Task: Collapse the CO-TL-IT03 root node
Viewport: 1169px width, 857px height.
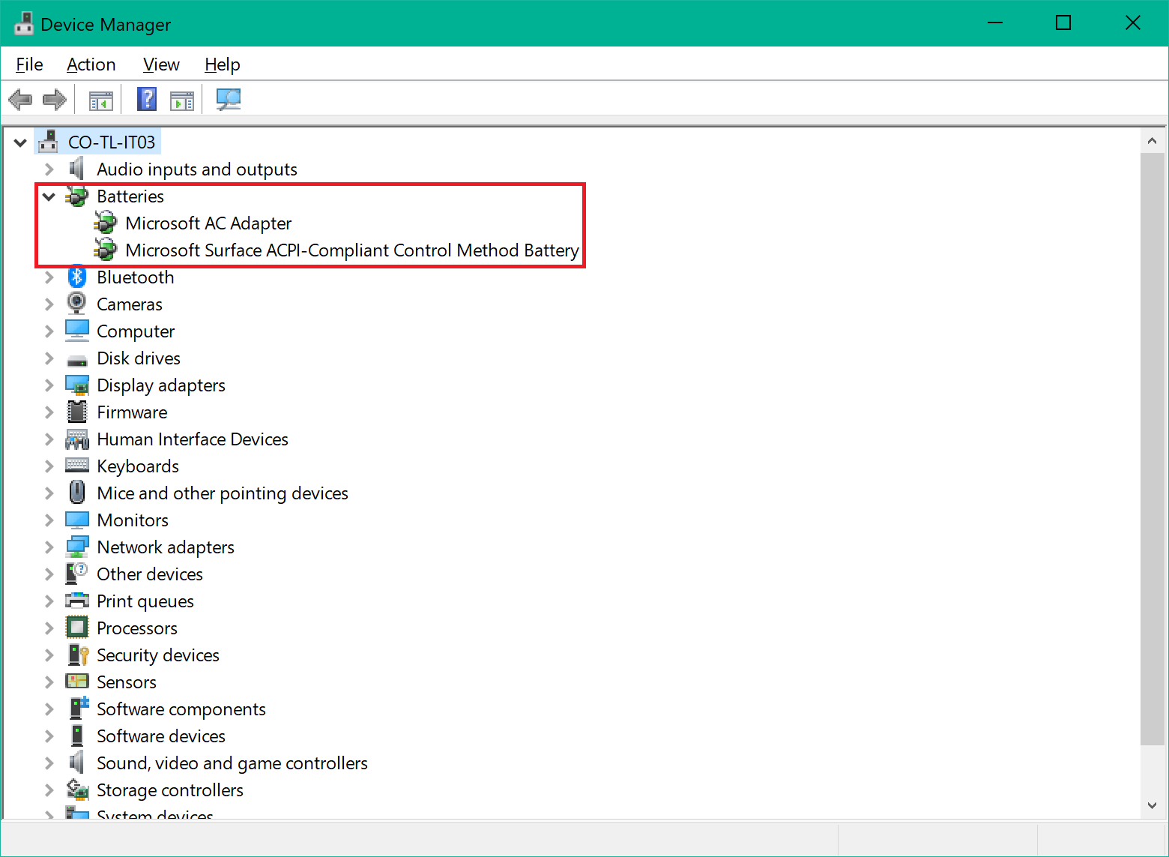Action: pos(20,142)
